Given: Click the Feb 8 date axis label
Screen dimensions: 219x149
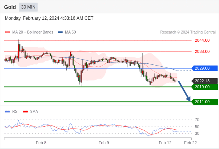Looking at the screenshot, I should (41, 143).
